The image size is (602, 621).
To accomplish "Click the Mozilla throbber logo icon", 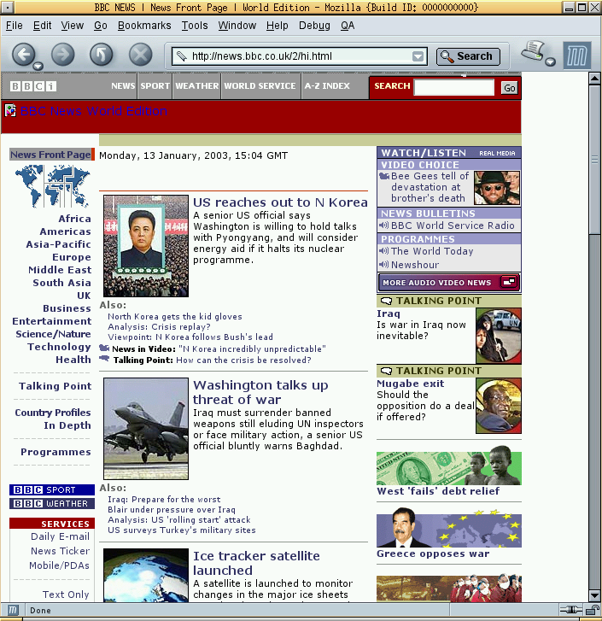I will (x=576, y=56).
